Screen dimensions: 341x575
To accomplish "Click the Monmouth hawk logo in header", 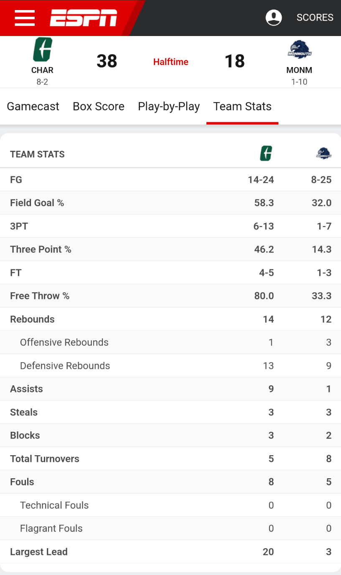I will coord(299,49).
